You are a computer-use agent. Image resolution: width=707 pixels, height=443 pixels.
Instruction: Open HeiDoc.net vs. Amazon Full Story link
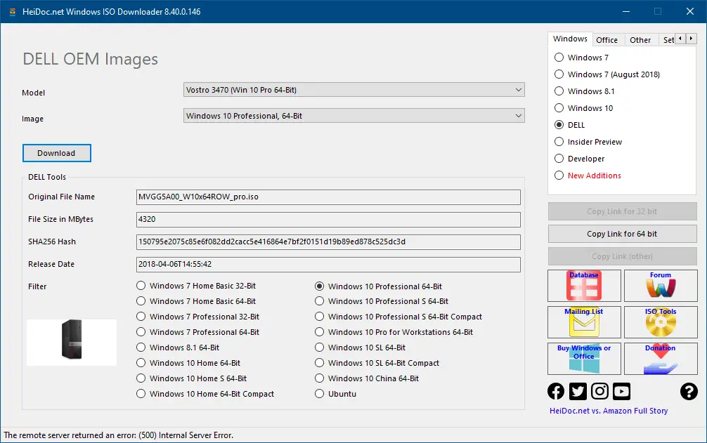tap(609, 411)
